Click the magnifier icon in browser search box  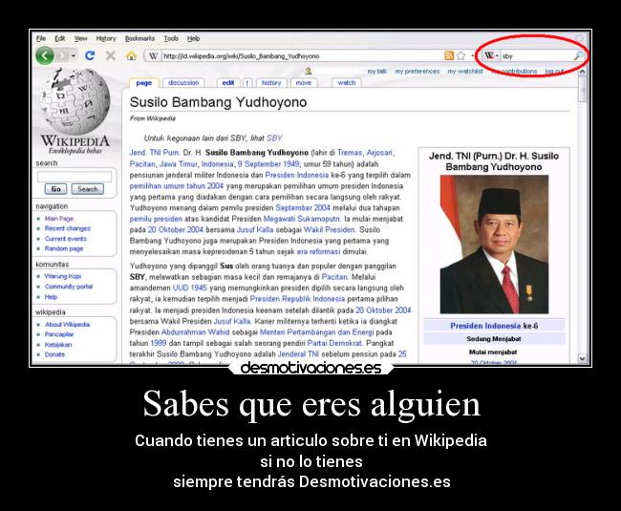pyautogui.click(x=578, y=55)
